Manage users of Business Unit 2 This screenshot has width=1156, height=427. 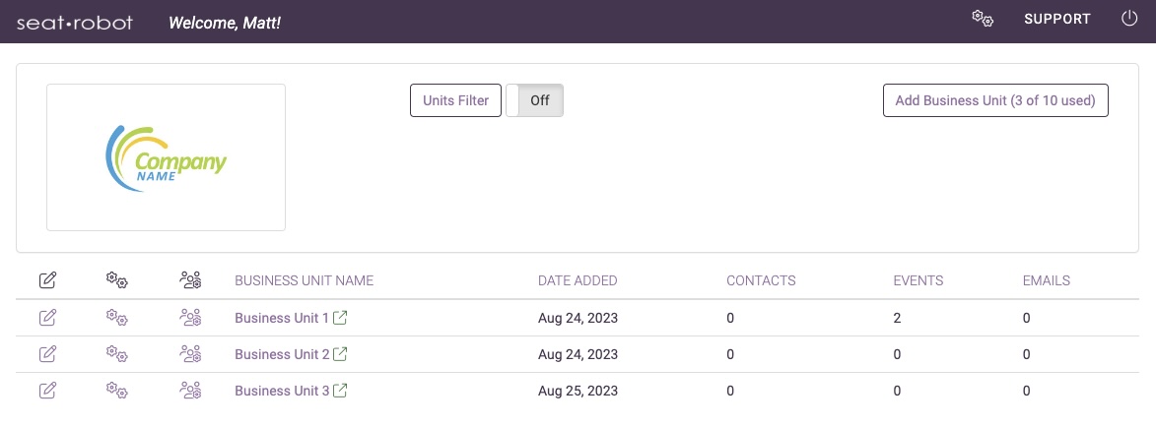(x=190, y=353)
